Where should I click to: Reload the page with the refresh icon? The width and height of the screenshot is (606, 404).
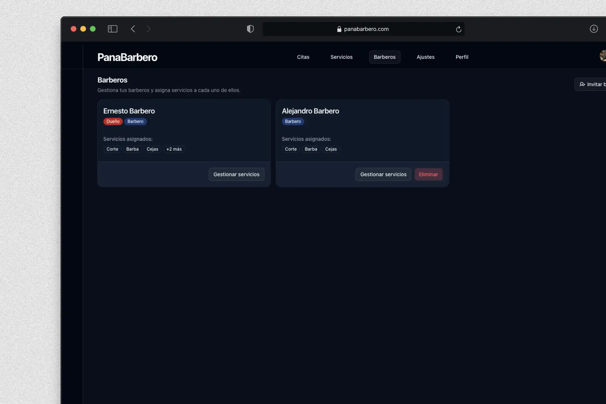click(x=459, y=29)
